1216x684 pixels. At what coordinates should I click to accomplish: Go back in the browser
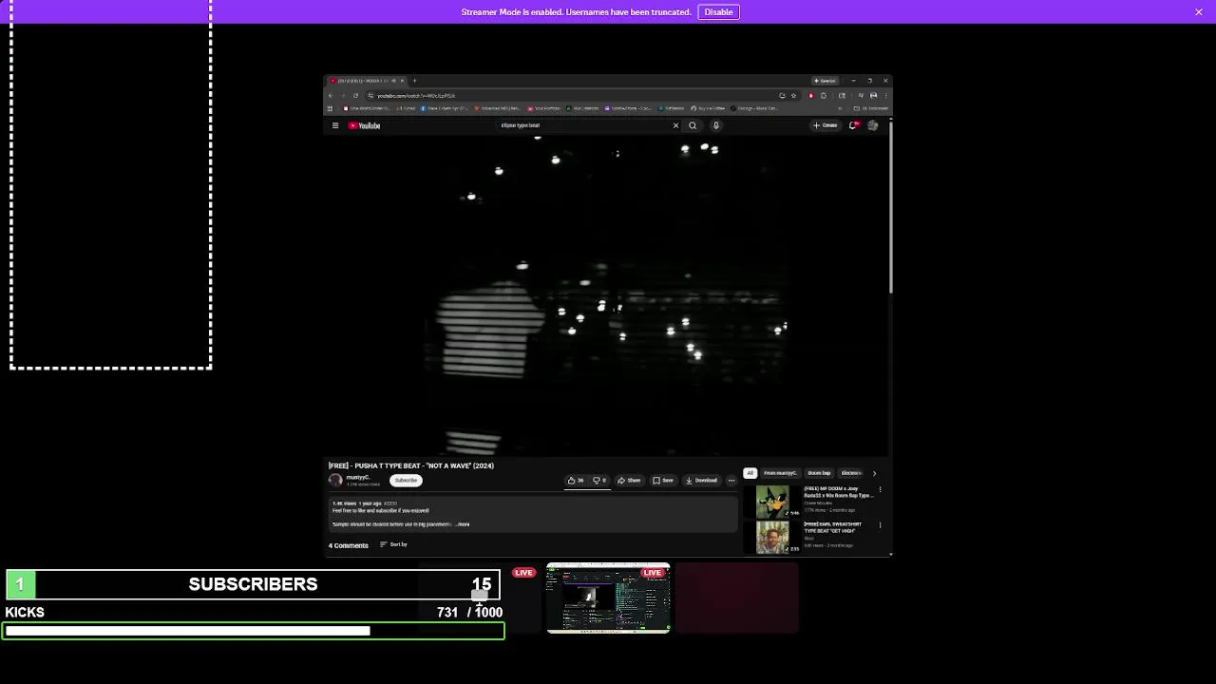tap(331, 95)
